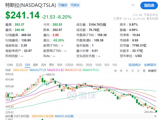Toggle MA5 moving average line label
Screen dimensions: 160x120
(x=21, y=70)
